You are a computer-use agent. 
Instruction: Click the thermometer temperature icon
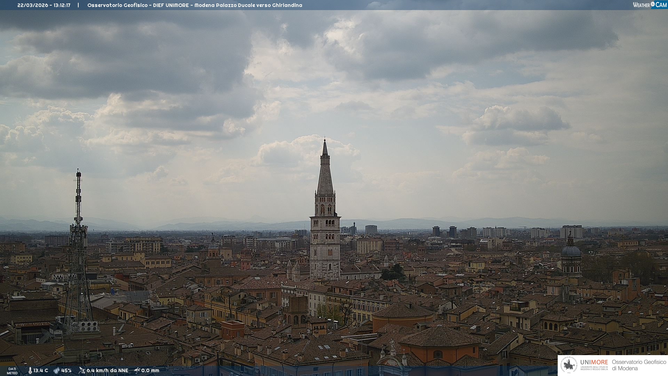pyautogui.click(x=30, y=370)
